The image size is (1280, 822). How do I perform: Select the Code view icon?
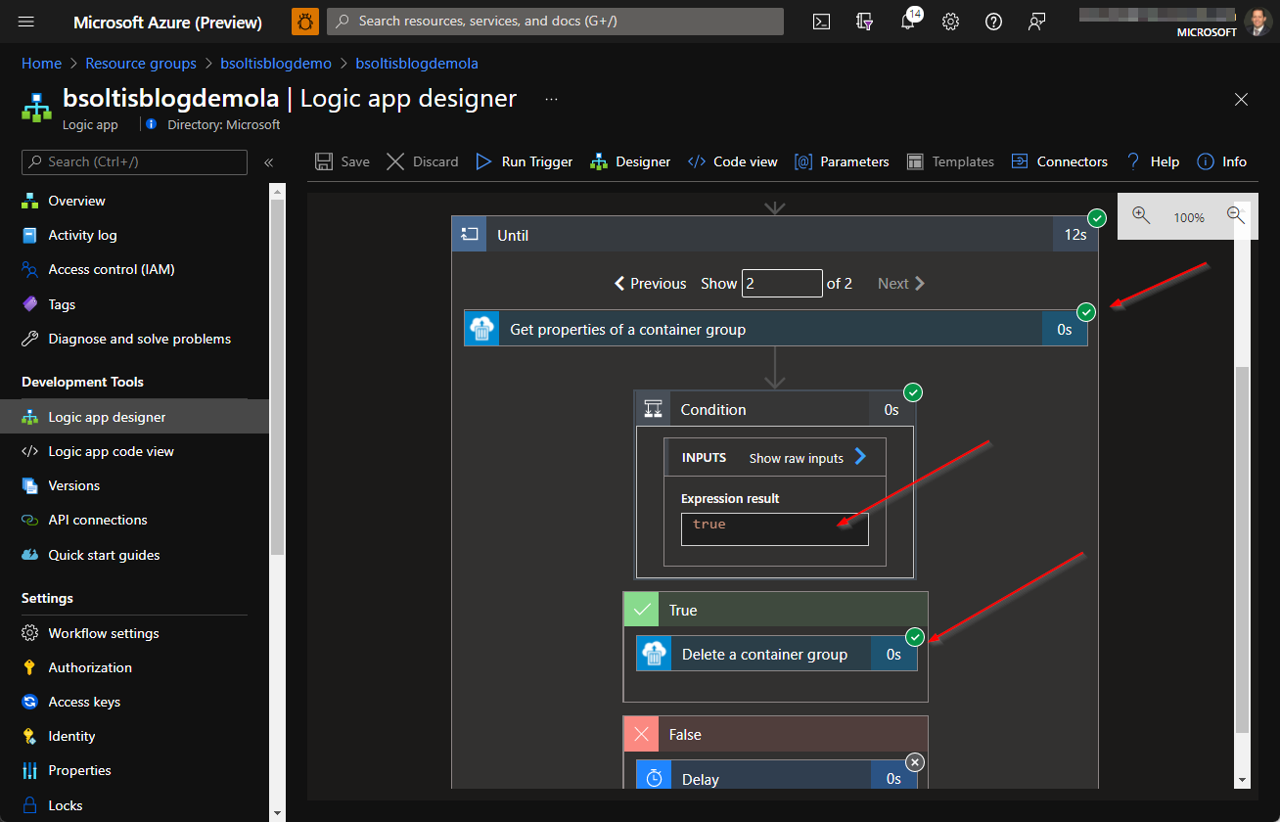[697, 161]
